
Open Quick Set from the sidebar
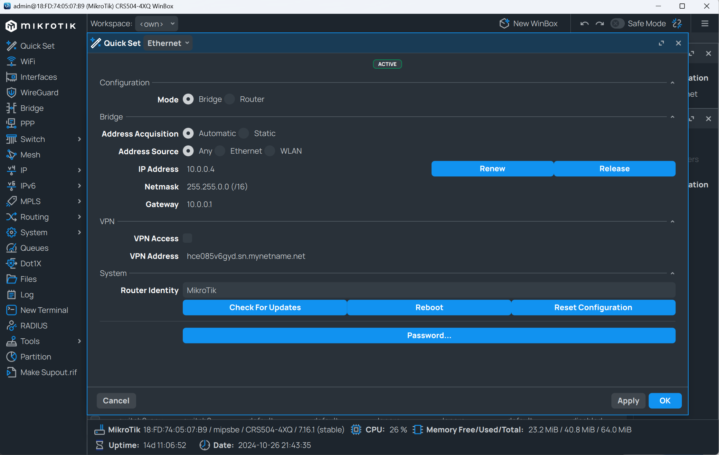pyautogui.click(x=37, y=46)
